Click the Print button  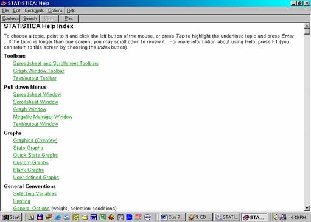coord(69,18)
